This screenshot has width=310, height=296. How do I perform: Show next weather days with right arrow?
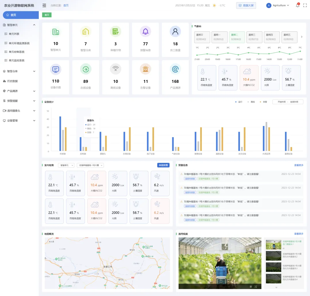(x=302, y=37)
